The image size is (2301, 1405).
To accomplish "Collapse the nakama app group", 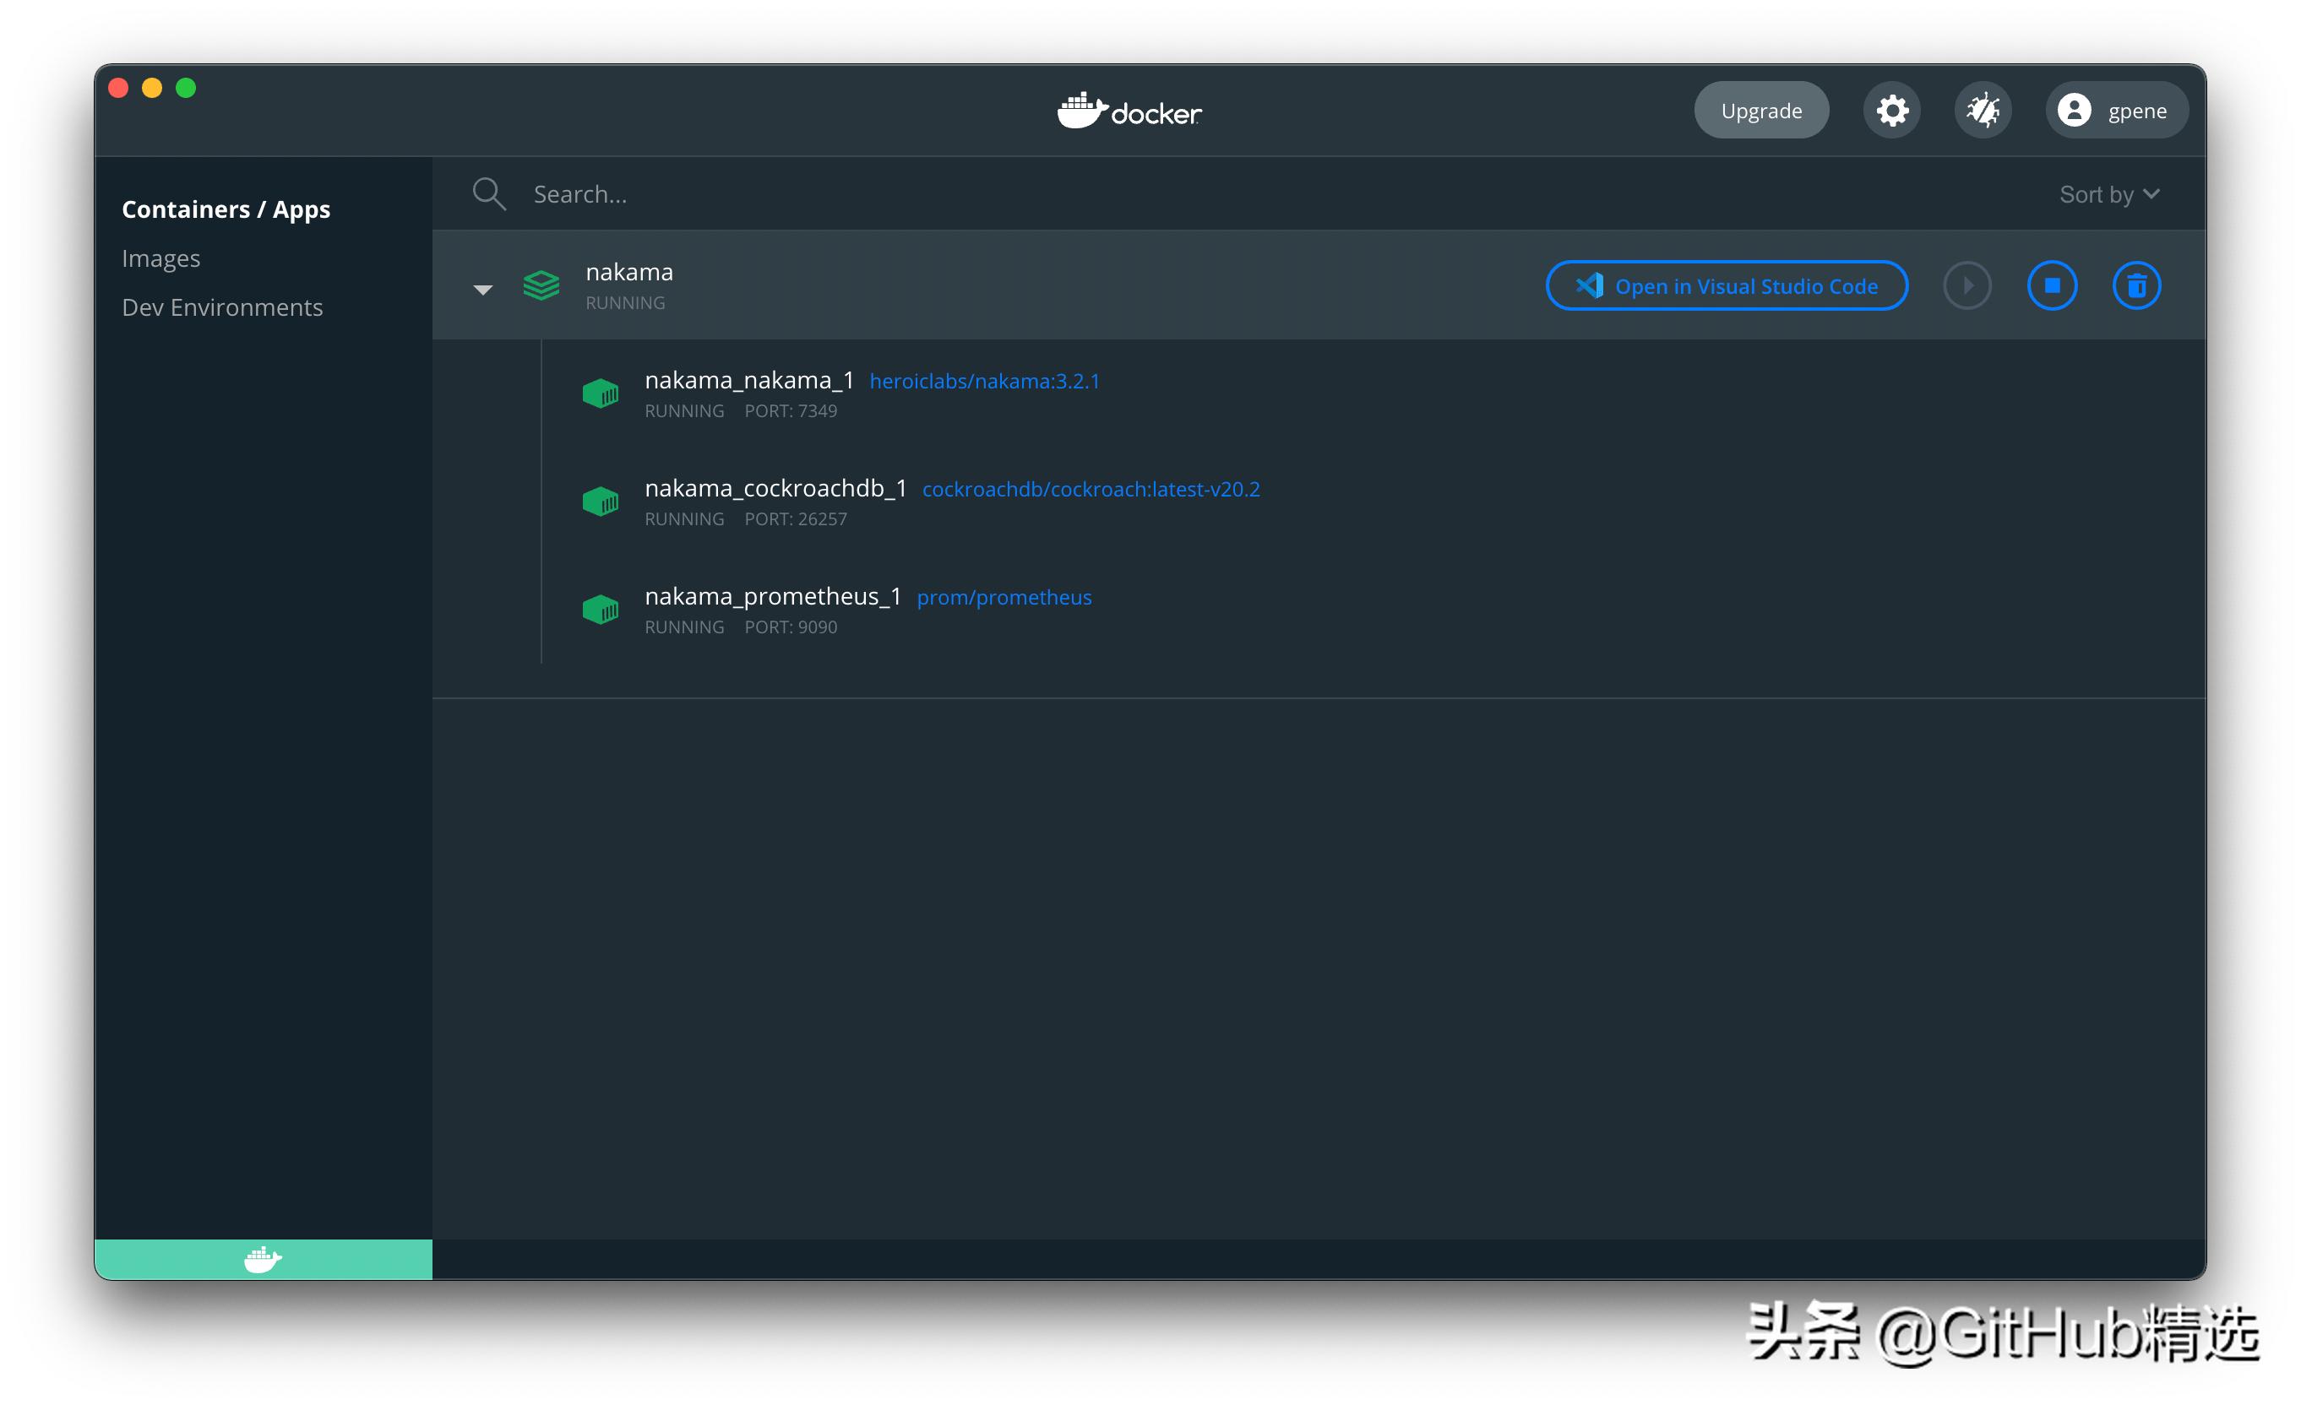I will (483, 290).
